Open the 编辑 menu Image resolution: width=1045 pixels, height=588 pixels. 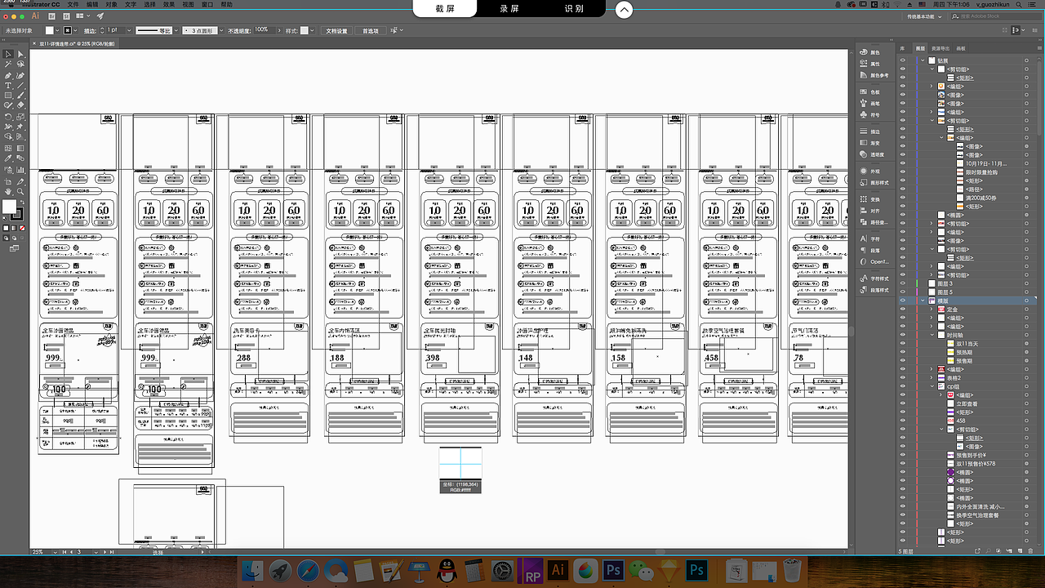[92, 5]
